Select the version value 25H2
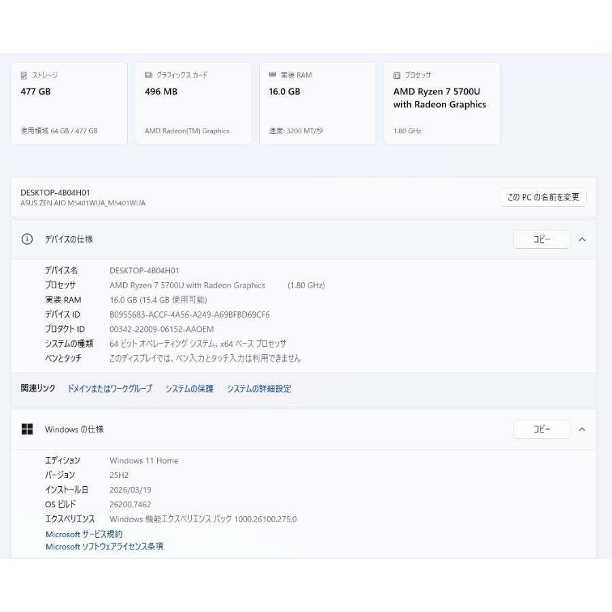Image resolution: width=612 pixels, height=612 pixels. pos(119,475)
